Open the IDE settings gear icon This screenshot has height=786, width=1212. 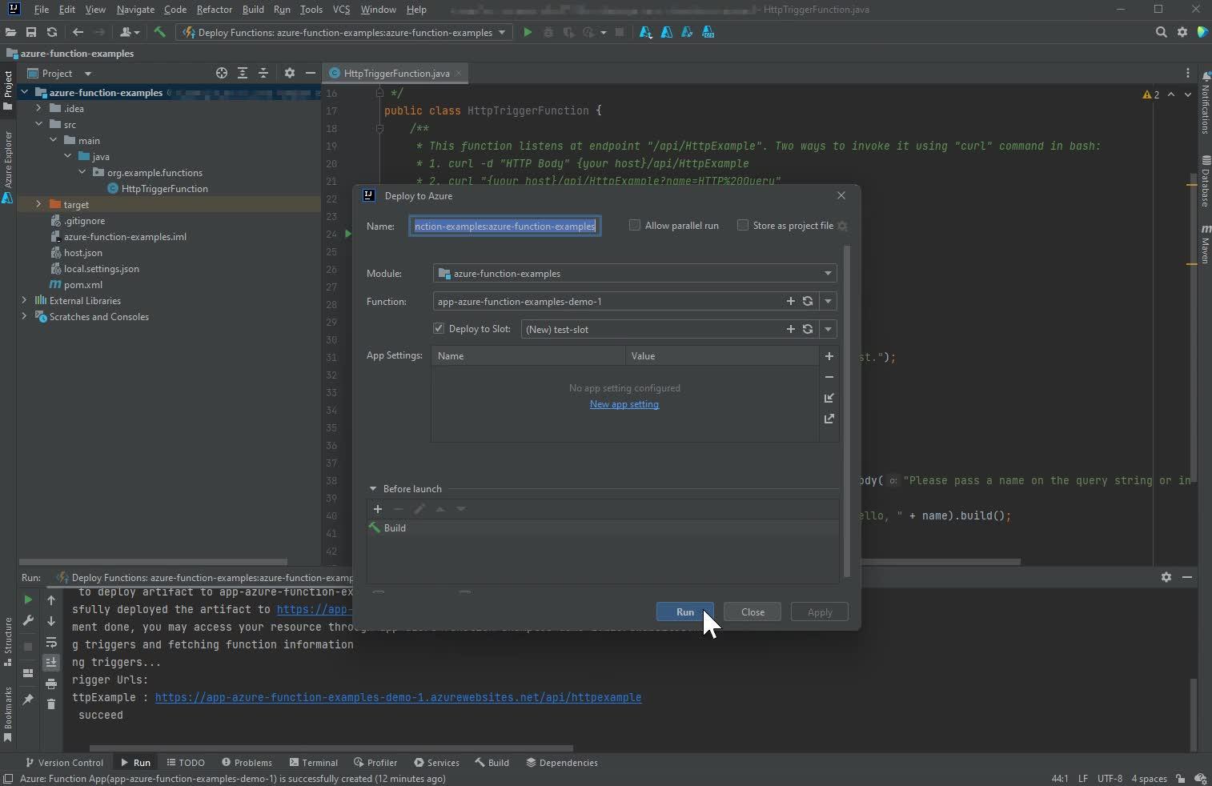[1182, 32]
